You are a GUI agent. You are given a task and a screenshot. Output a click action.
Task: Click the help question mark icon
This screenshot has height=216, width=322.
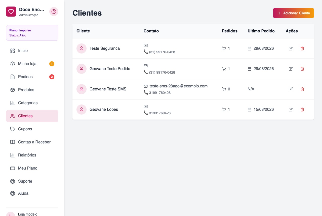coord(54,12)
